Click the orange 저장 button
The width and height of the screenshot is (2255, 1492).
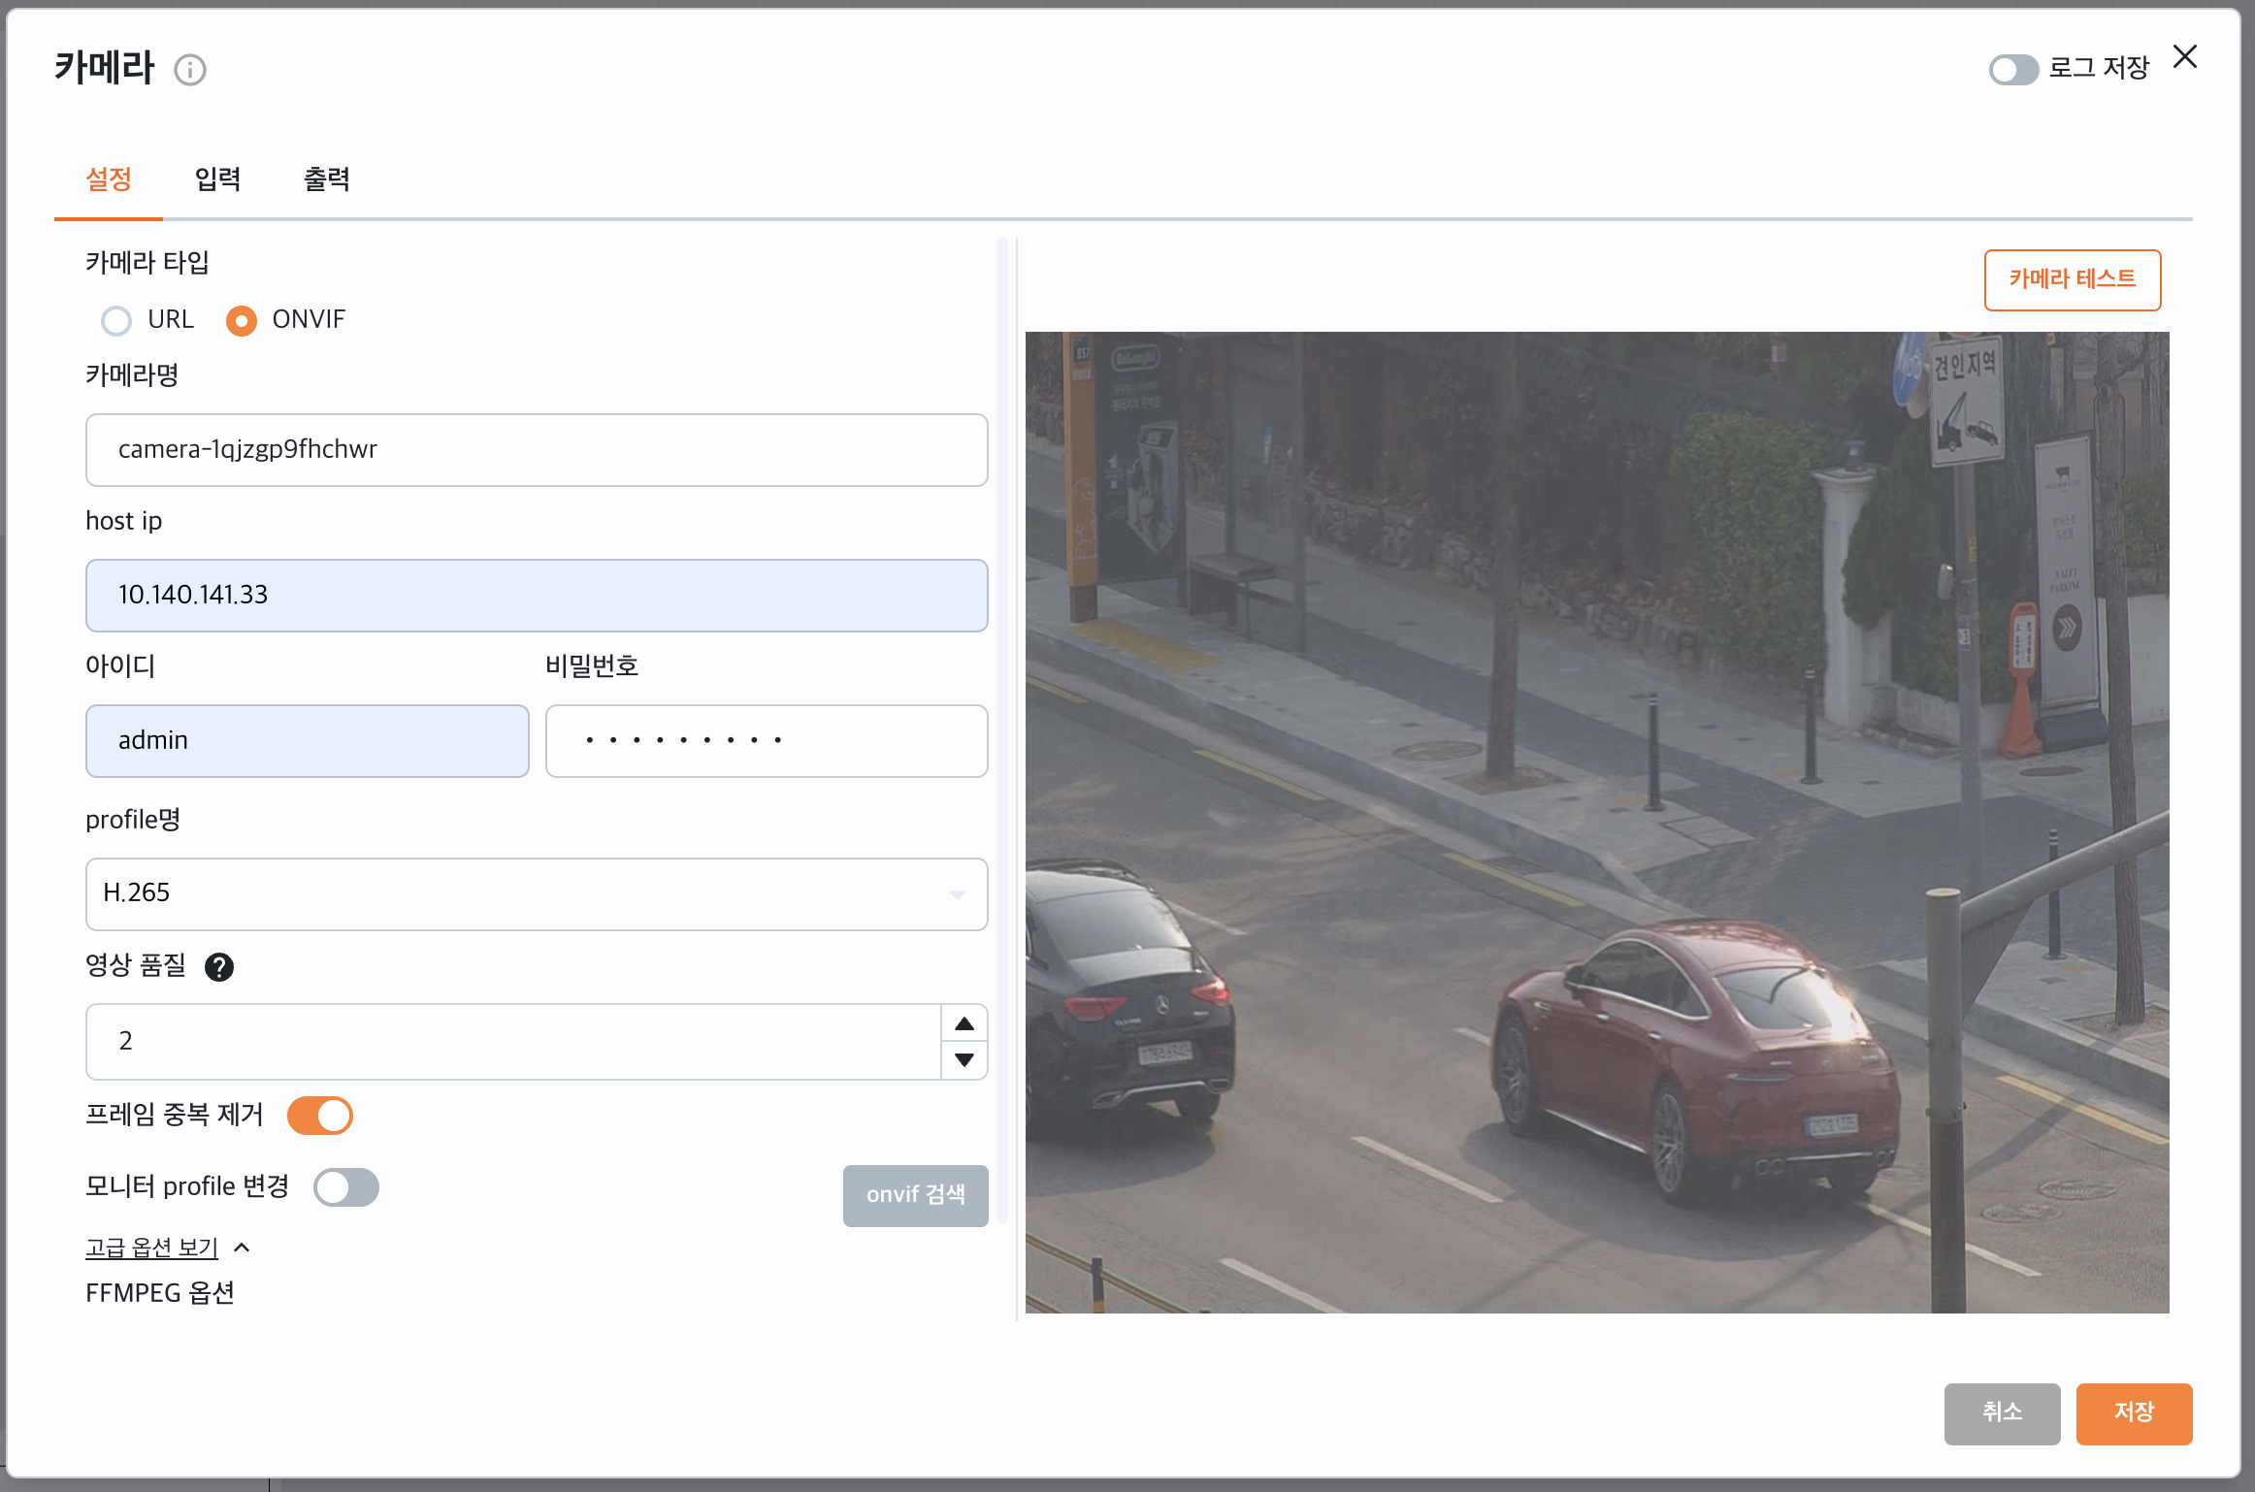[x=2134, y=1413]
